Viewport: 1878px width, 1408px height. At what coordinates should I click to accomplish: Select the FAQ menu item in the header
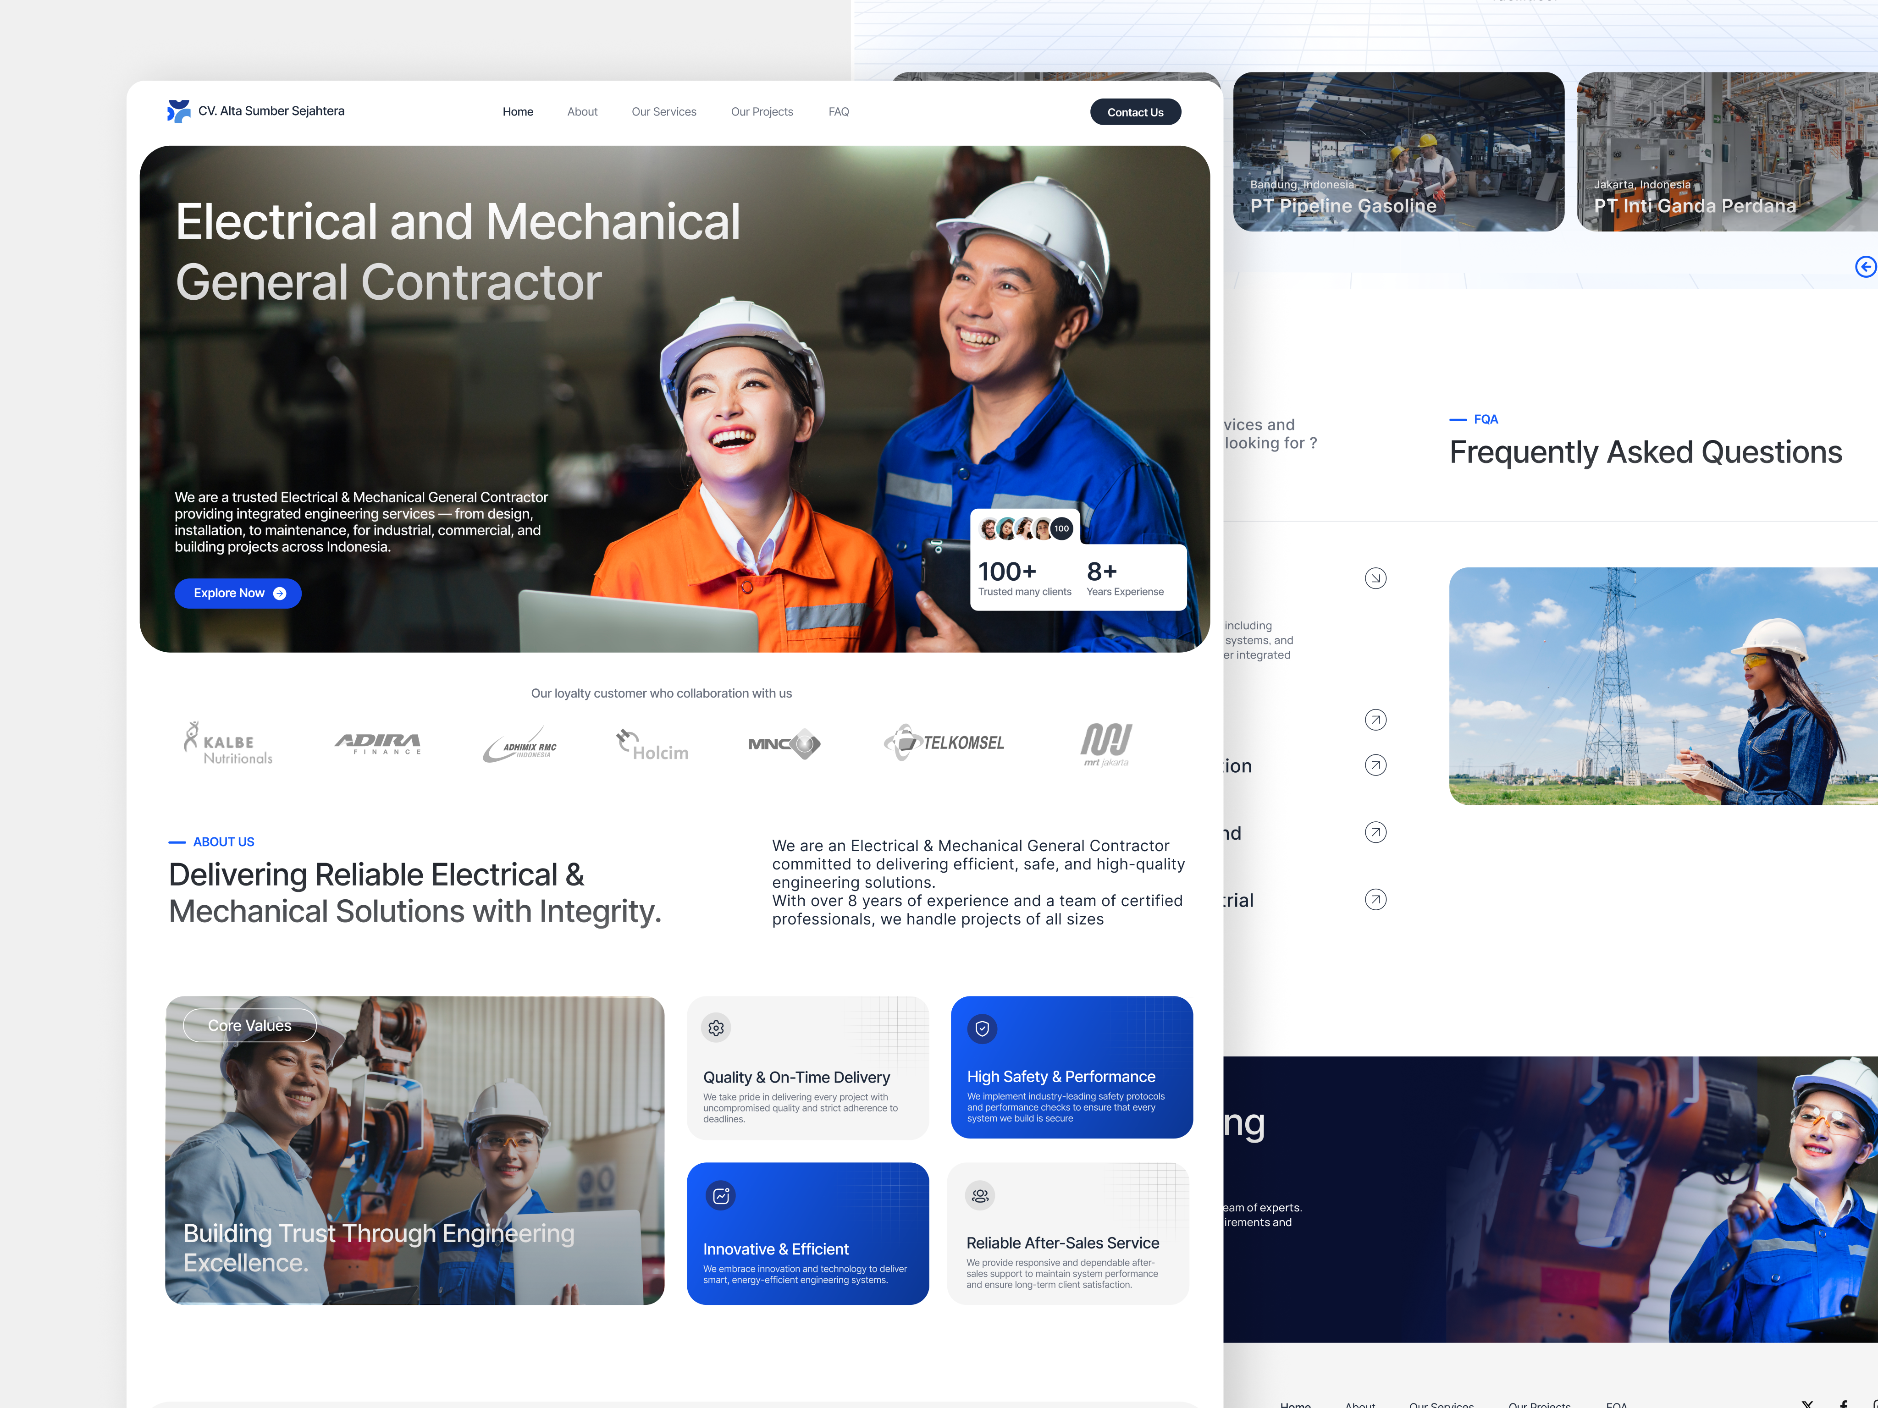(x=839, y=111)
